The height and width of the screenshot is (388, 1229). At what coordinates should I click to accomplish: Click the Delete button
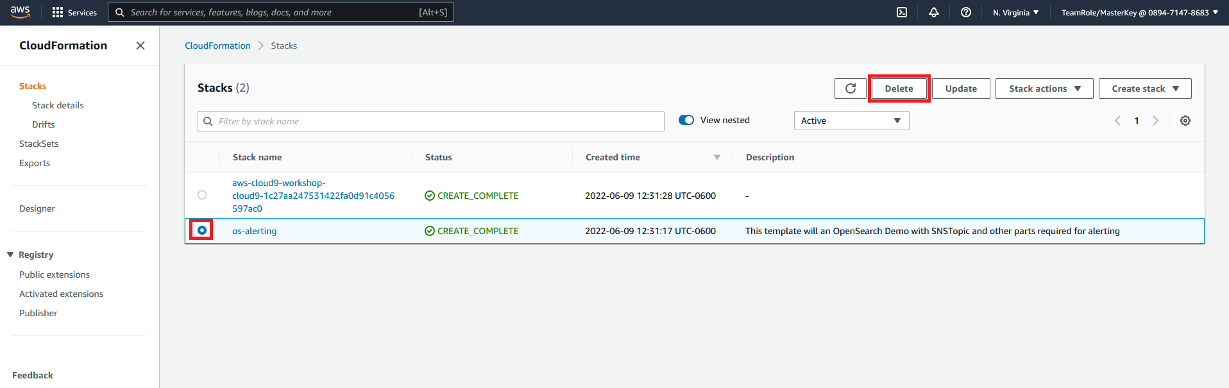(x=899, y=89)
